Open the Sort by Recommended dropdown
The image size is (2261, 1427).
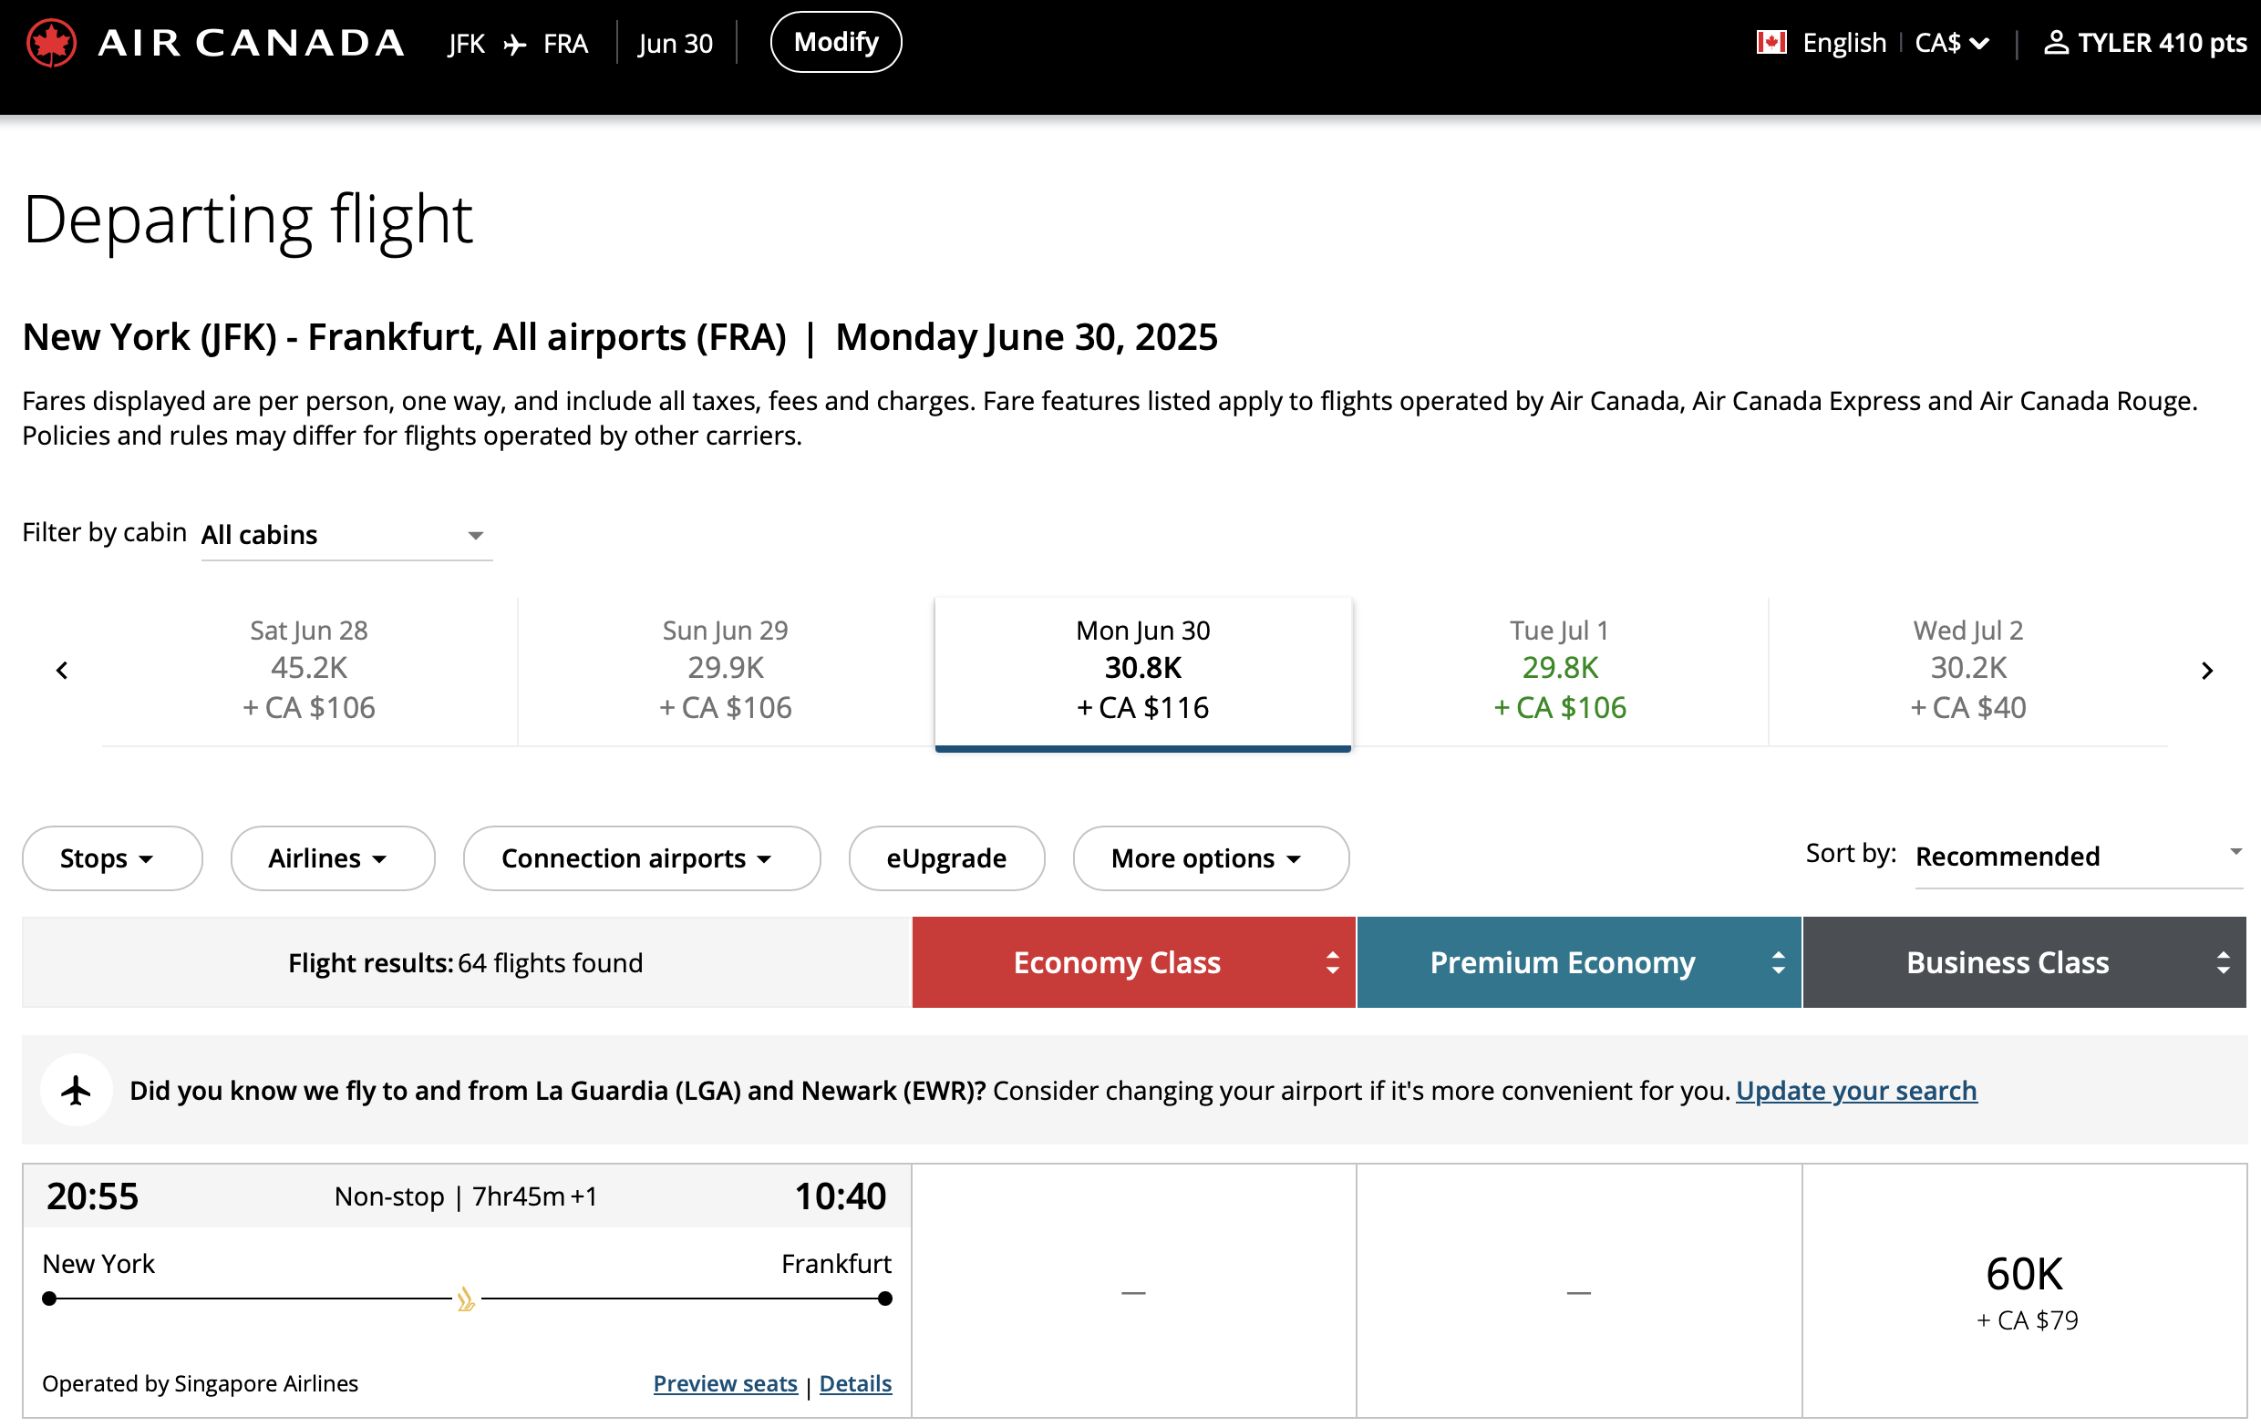[x=2079, y=857]
